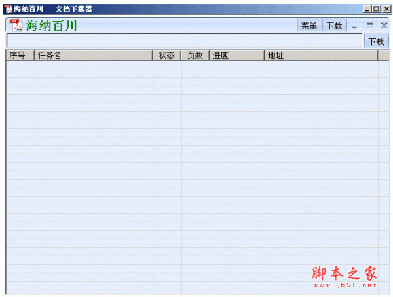The width and height of the screenshot is (393, 297).
Task: Minimize the outer 文档下载器 window
Action: pyautogui.click(x=367, y=9)
